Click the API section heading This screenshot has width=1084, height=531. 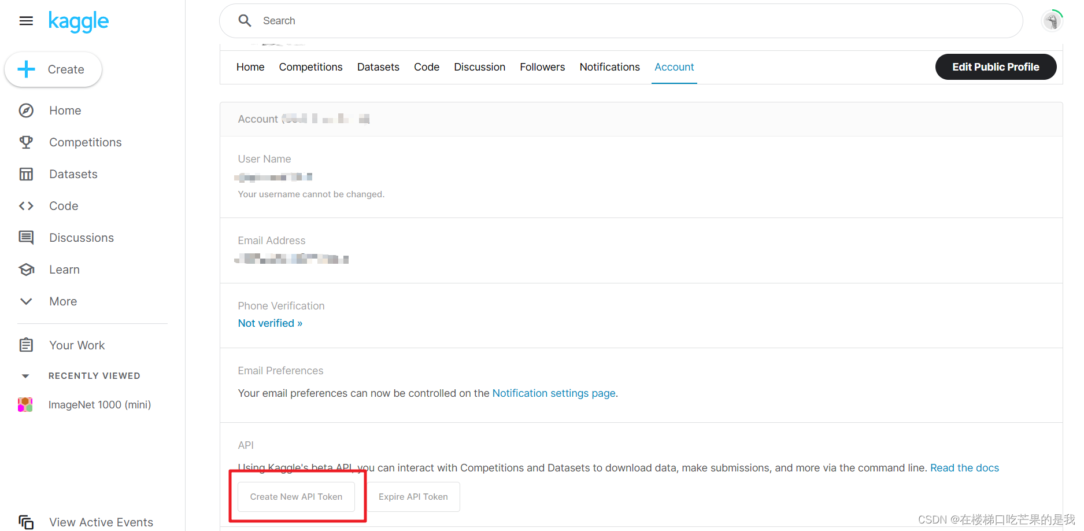tap(246, 445)
